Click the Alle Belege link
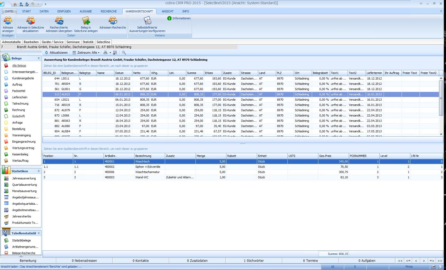The height and width of the screenshot is (270, 446). point(19,66)
